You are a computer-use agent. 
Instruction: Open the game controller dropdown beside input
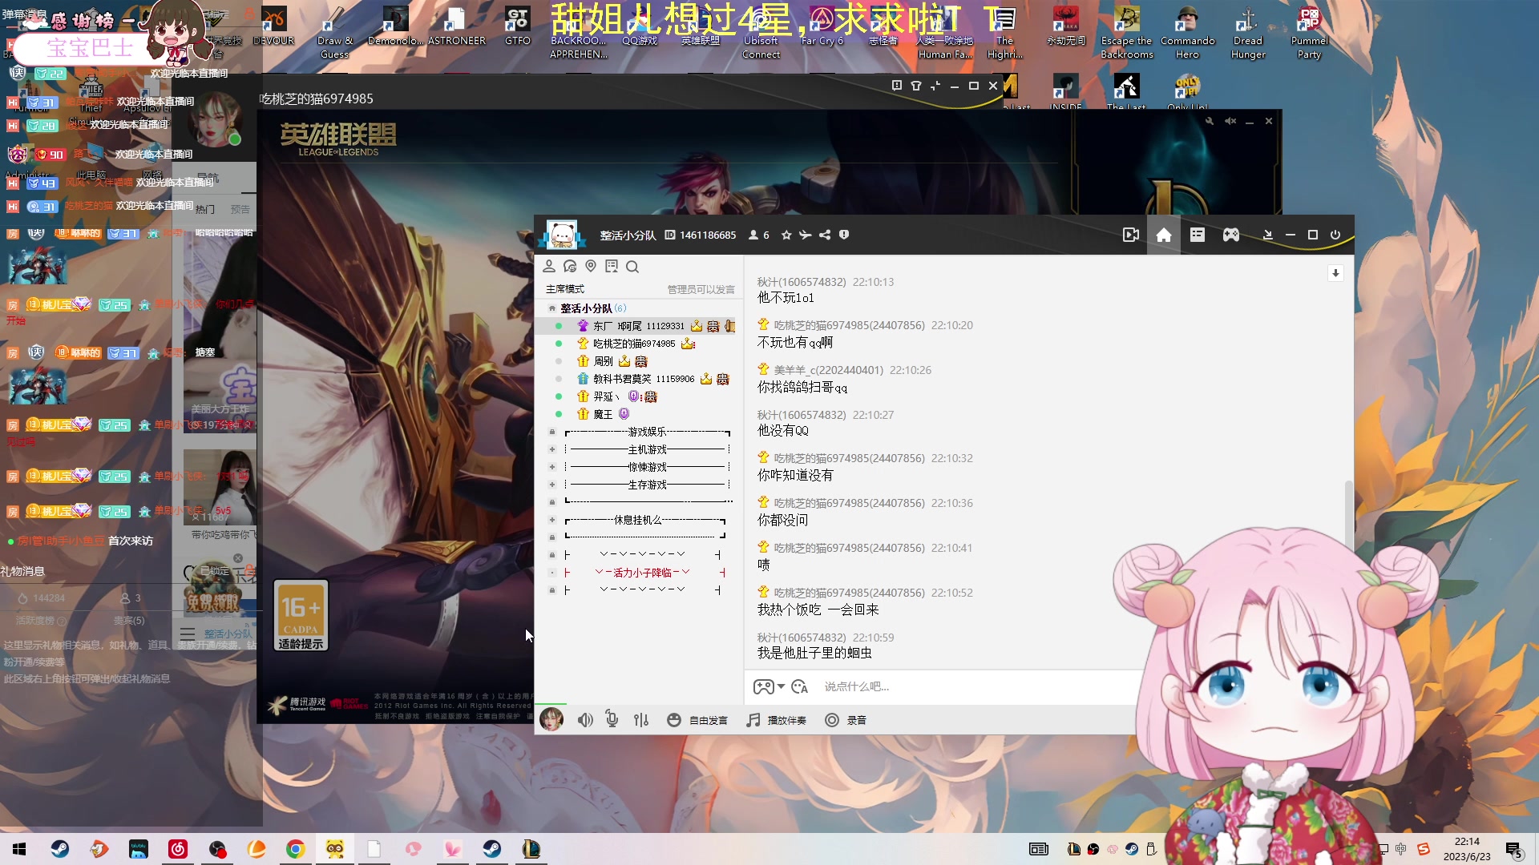pyautogui.click(x=769, y=686)
